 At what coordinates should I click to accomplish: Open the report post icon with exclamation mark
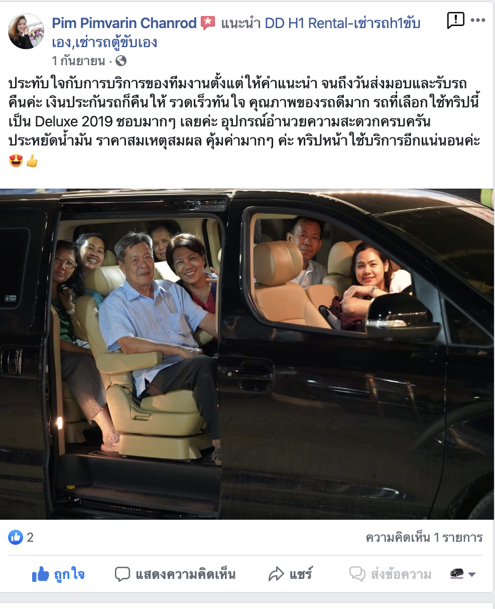(x=455, y=21)
